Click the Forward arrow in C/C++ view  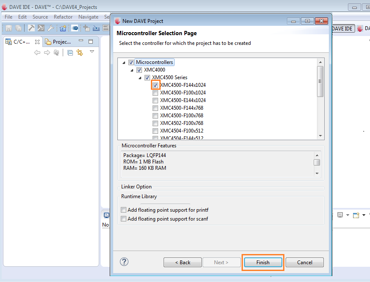(47, 53)
